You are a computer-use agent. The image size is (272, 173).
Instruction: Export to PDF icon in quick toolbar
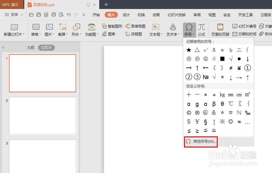tap(46, 15)
